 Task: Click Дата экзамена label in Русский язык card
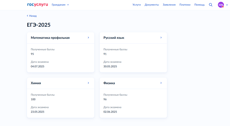coord(112,62)
